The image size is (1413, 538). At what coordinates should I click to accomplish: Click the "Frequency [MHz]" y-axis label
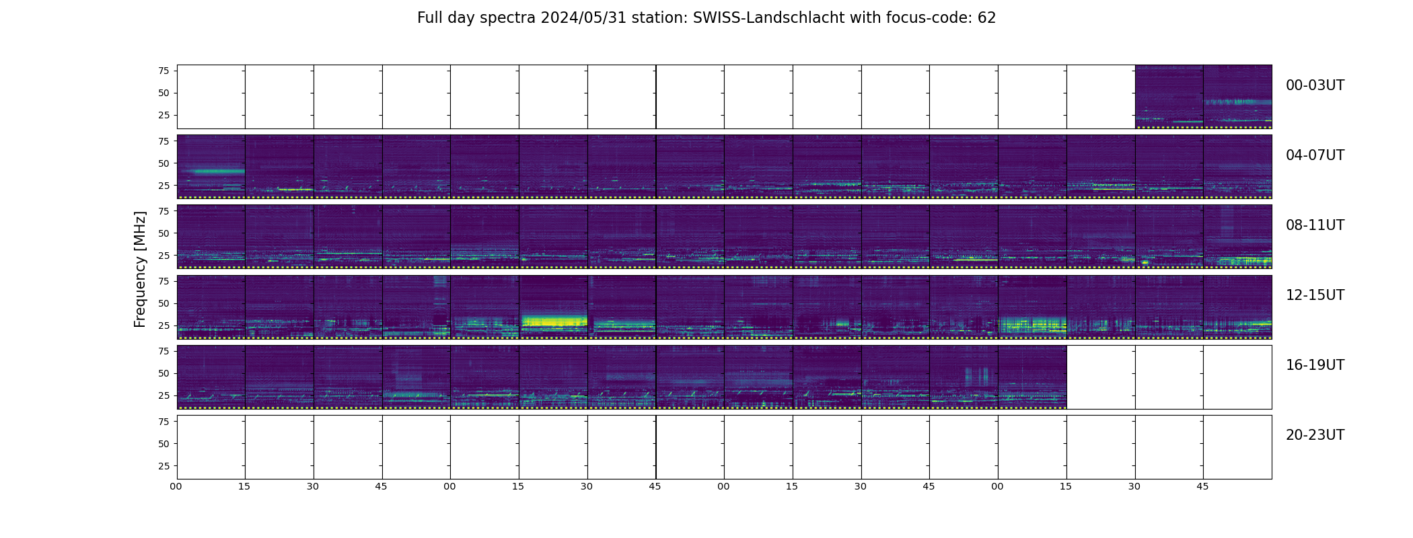(x=140, y=270)
